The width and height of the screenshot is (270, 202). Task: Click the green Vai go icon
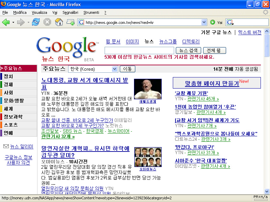213,22
